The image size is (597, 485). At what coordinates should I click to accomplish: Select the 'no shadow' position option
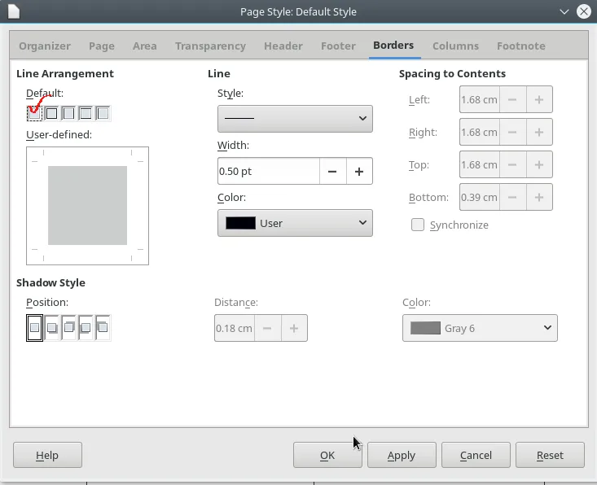(35, 327)
